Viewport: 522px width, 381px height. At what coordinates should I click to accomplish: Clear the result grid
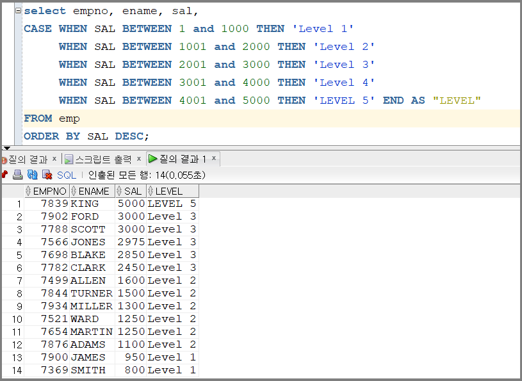point(46,174)
